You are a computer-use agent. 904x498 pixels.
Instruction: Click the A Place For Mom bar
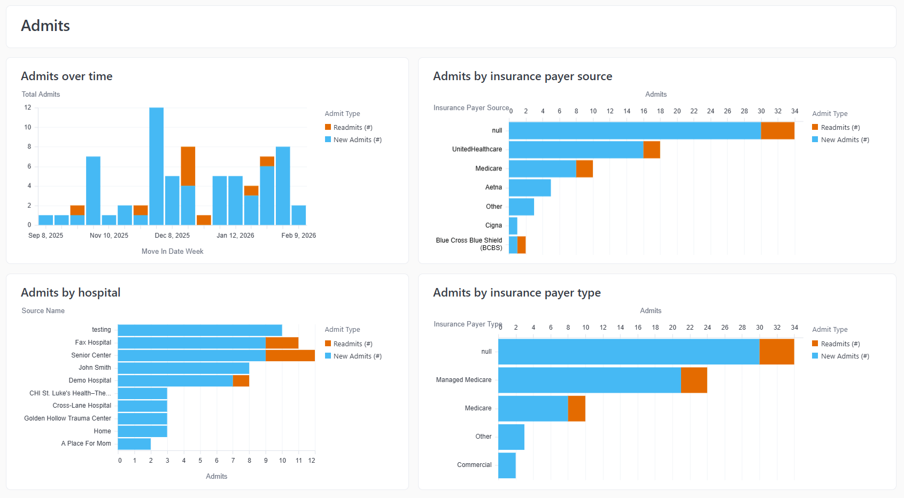pos(134,444)
